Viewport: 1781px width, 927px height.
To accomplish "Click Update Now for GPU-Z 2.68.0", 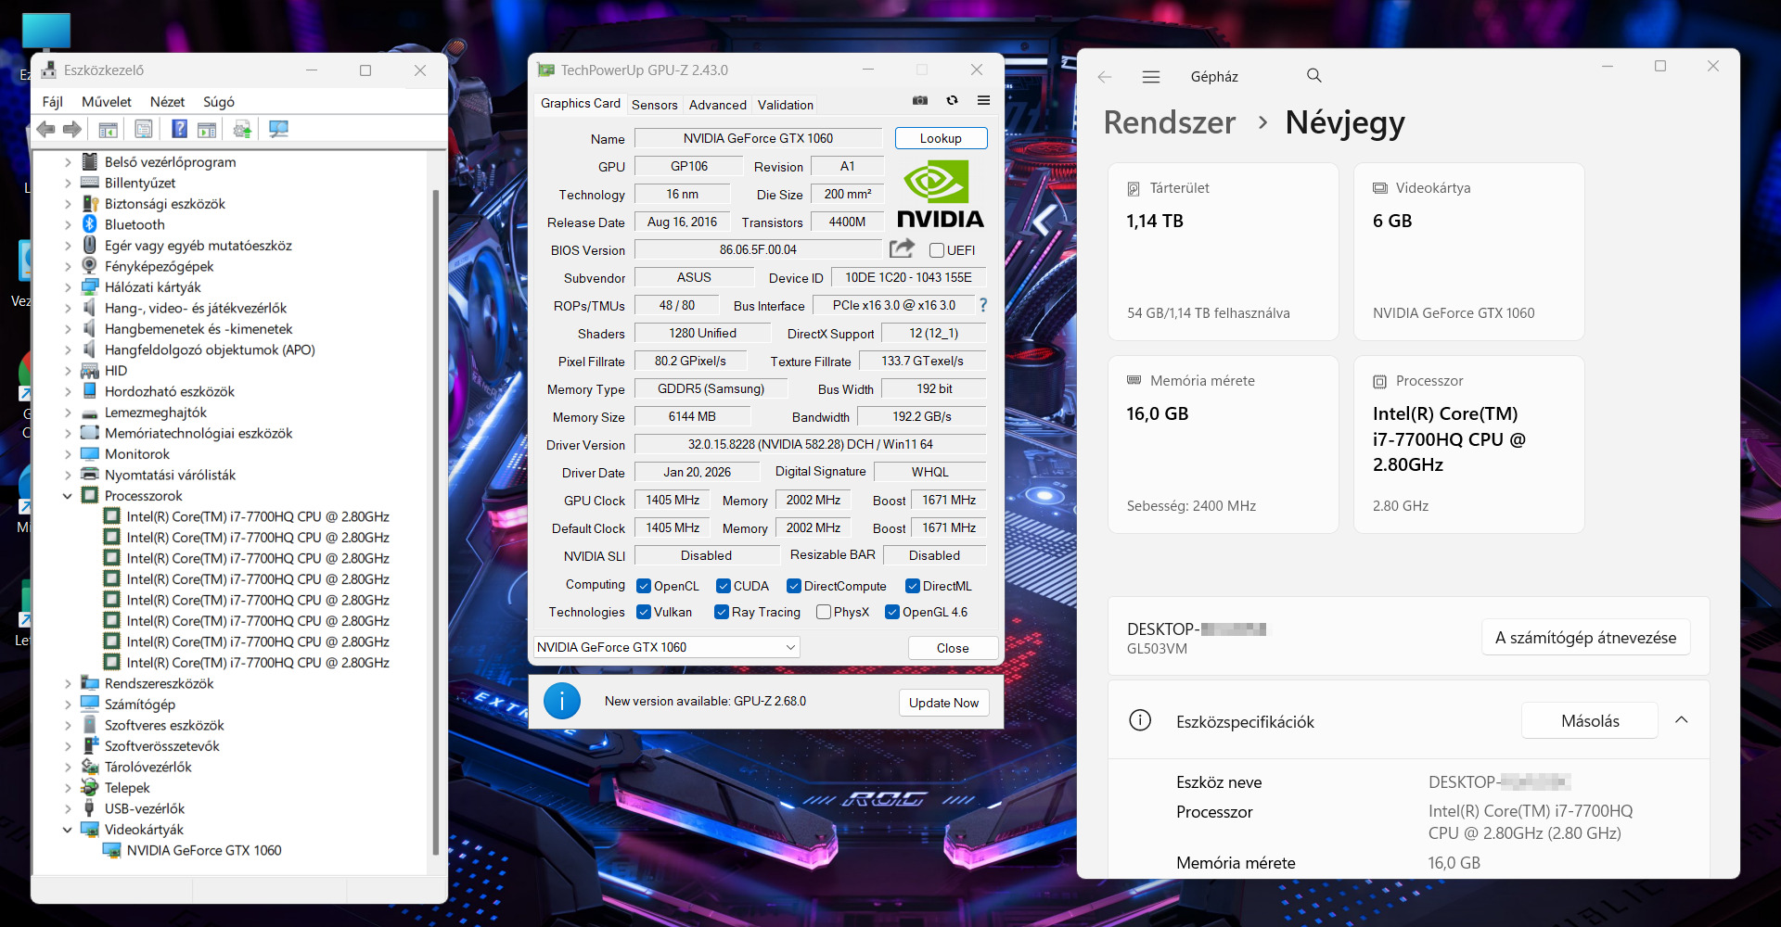I will tap(944, 703).
